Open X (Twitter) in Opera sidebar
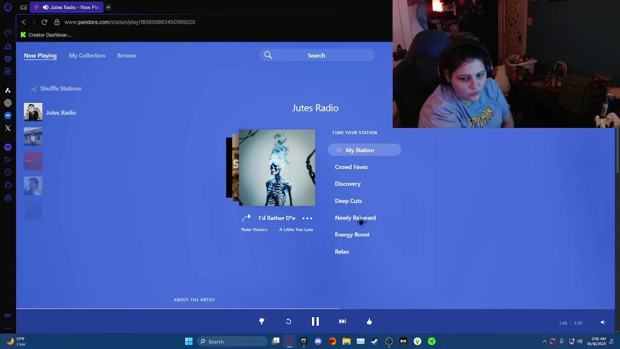Image resolution: width=620 pixels, height=349 pixels. [x=8, y=128]
